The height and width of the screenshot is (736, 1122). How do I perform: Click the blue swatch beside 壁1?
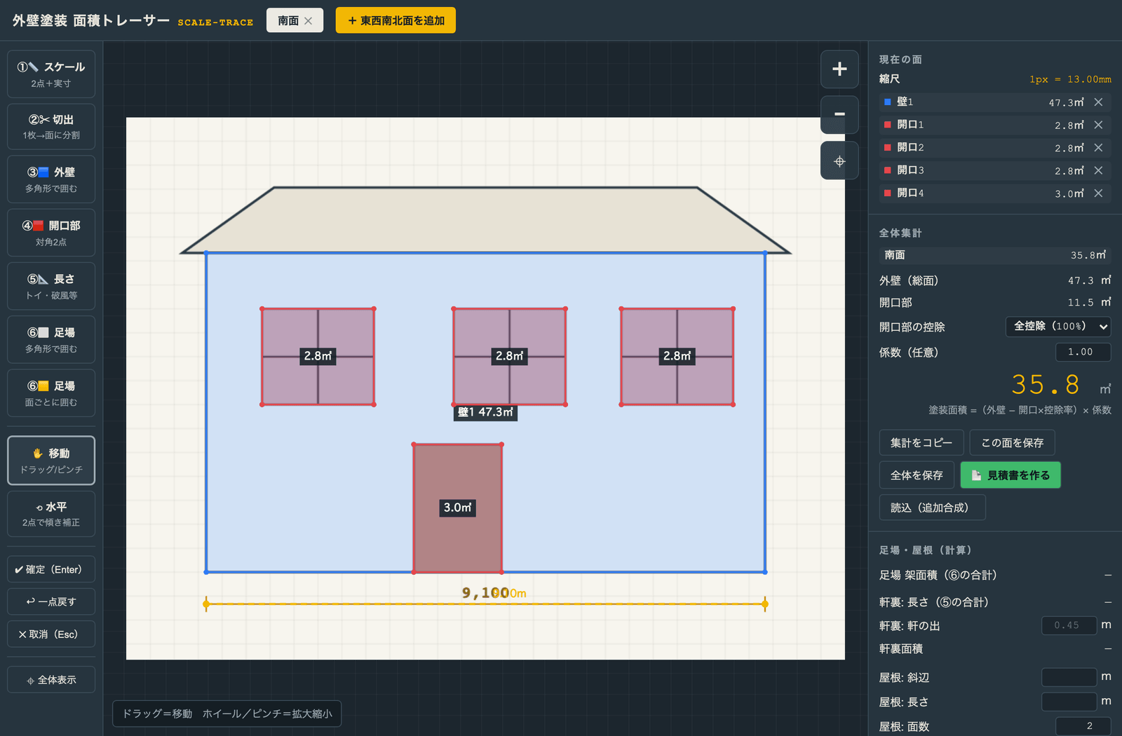coord(888,102)
